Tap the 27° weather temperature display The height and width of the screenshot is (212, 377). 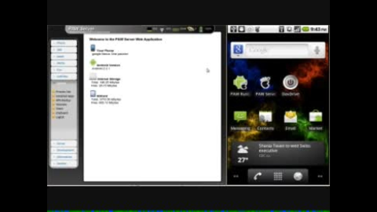coord(243,160)
